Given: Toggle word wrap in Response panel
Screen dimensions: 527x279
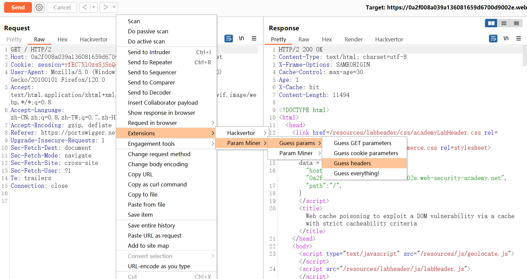Looking at the screenshot, I should pyautogui.click(x=493, y=38).
